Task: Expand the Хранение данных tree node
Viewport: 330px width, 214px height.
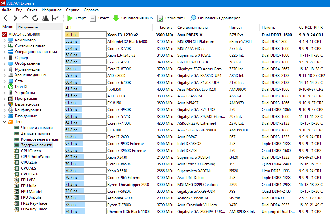Action: 5,75
